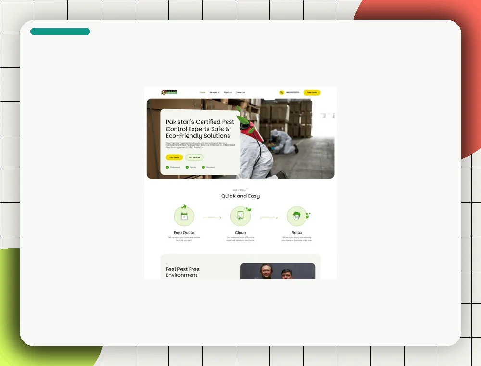Open the Home nav link

(203, 92)
